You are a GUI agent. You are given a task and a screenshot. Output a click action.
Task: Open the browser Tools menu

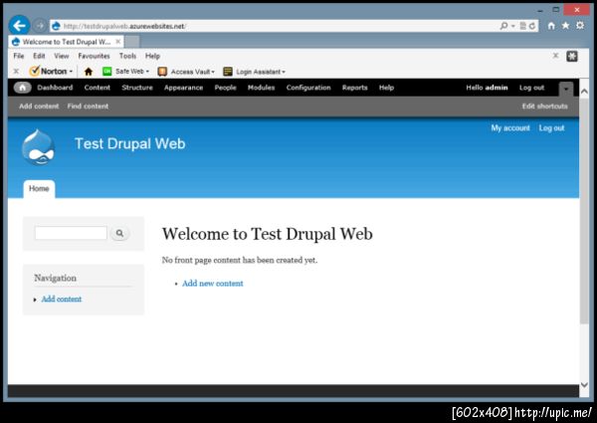pos(127,56)
